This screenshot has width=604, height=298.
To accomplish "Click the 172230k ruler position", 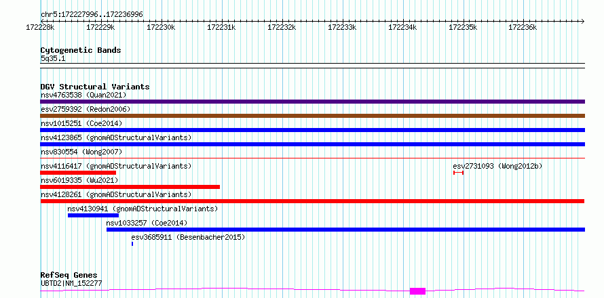I will [161, 28].
